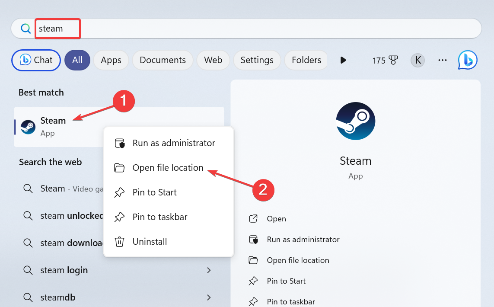Click the folder icon in details pane
The width and height of the screenshot is (494, 307).
[x=253, y=260]
